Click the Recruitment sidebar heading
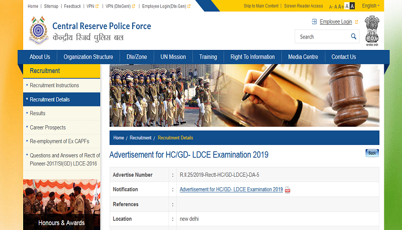Screen dimensions: 402x230 (62, 71)
